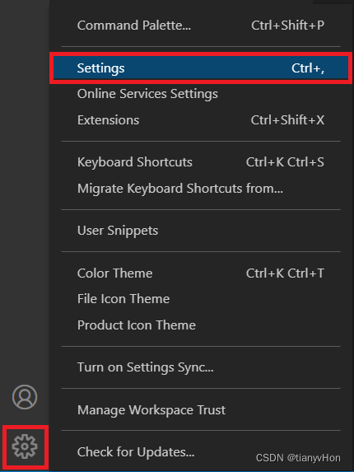Select Migrate Keyboard Shortcuts from…

[201, 189]
